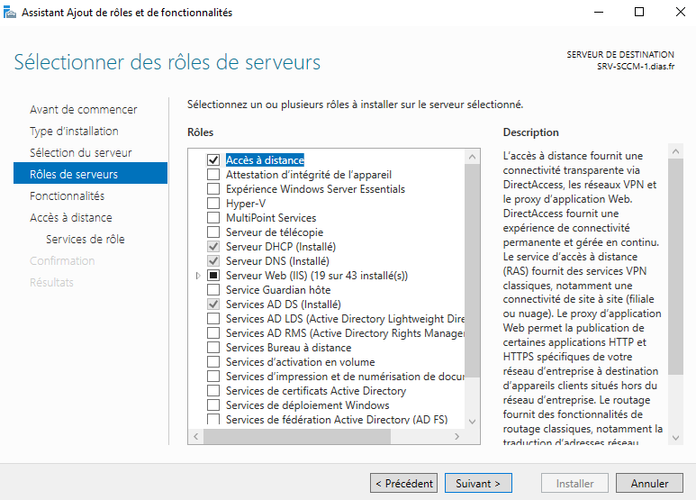696x500 pixels.
Task: Go to Fonctionnalités step
Action: pos(67,195)
